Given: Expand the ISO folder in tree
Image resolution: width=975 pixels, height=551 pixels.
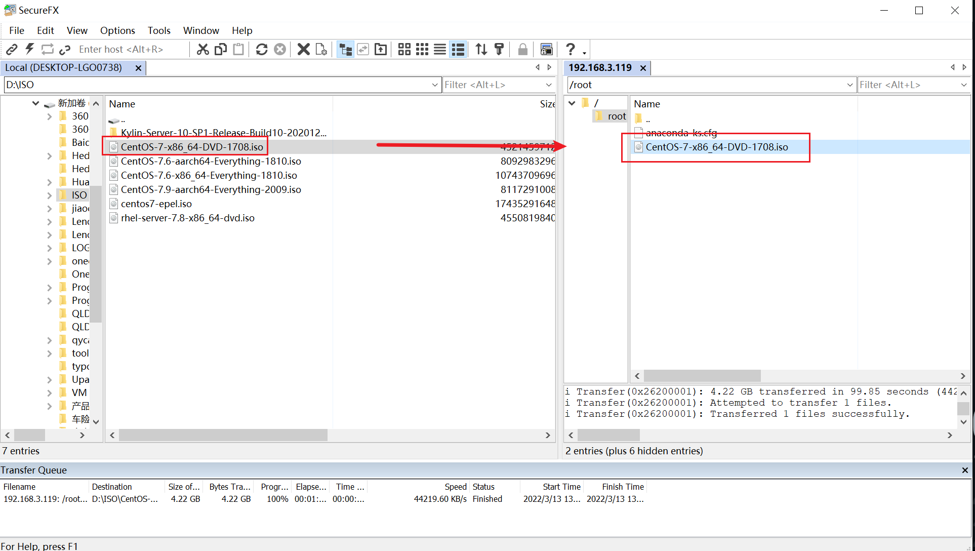Looking at the screenshot, I should point(49,195).
